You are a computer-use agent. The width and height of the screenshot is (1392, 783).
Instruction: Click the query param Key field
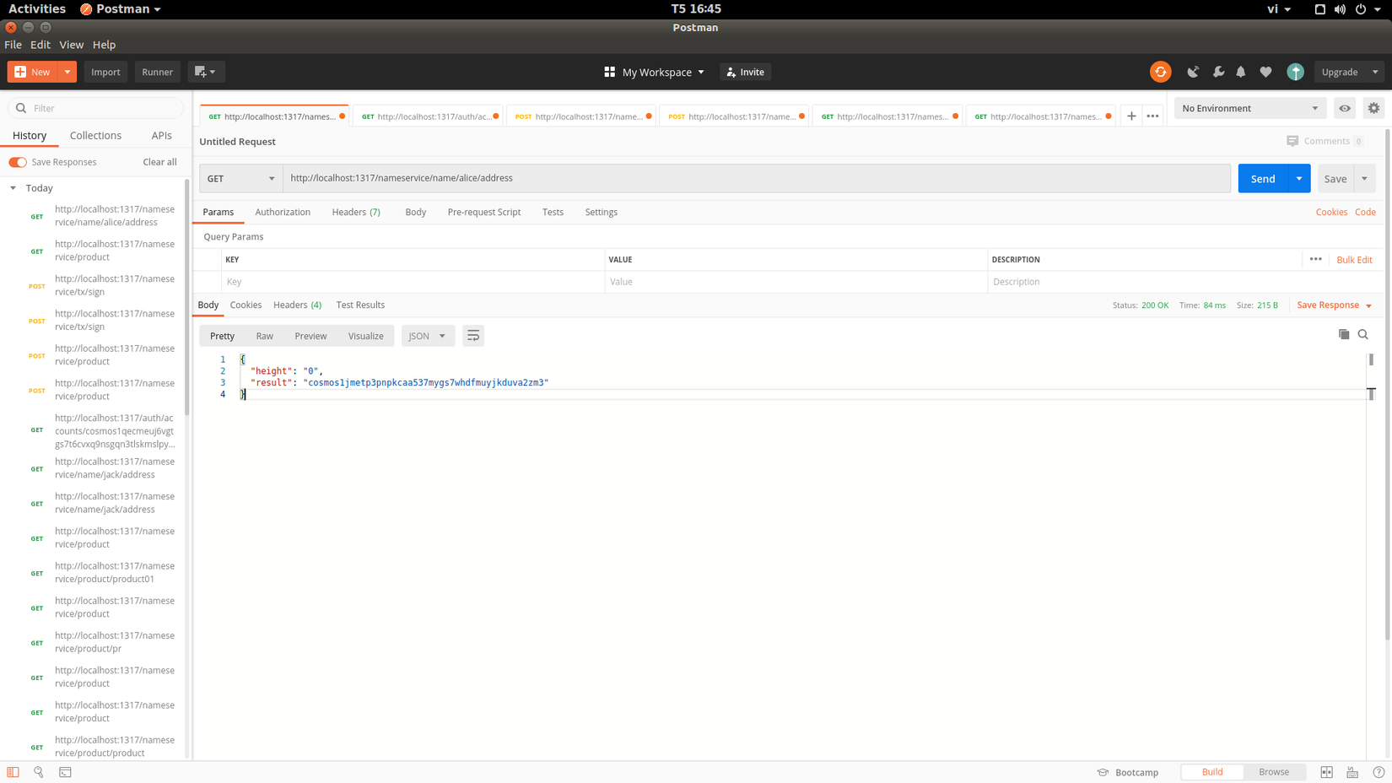tap(413, 282)
